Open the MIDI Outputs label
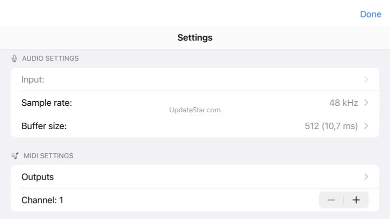The image size is (390, 219). pos(37,177)
